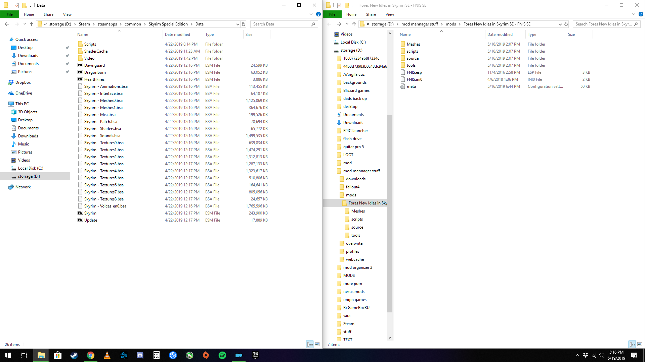Sort Data files by Date modified column
The width and height of the screenshot is (645, 362).
(x=183, y=35)
